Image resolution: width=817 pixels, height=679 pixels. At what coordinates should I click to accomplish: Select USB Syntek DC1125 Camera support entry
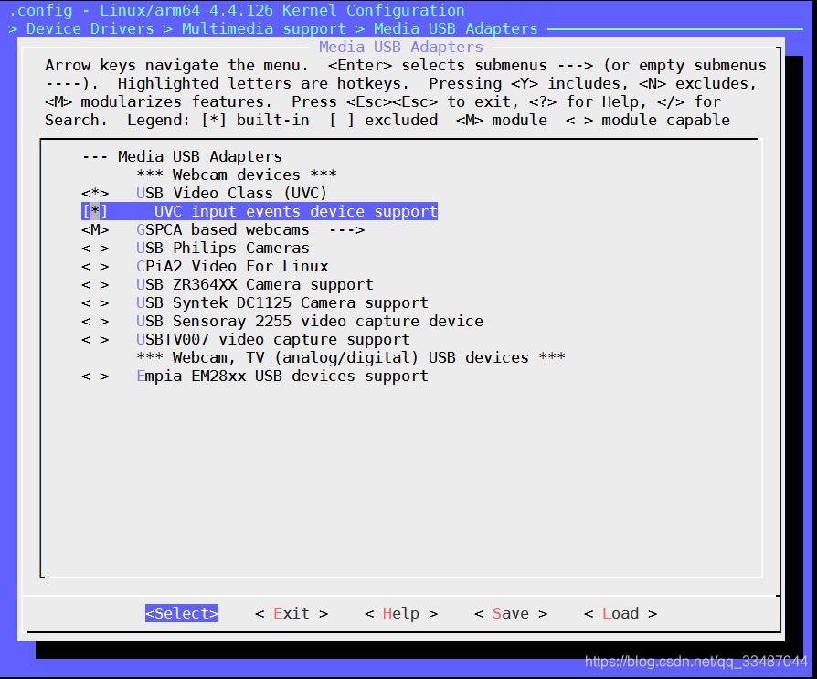(x=282, y=302)
